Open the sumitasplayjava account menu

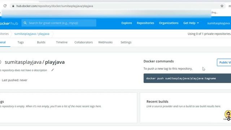point(218,23)
